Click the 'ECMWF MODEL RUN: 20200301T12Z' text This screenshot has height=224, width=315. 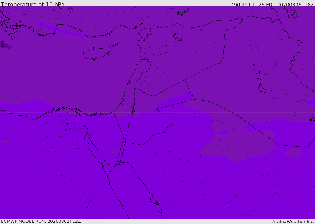click(x=41, y=222)
